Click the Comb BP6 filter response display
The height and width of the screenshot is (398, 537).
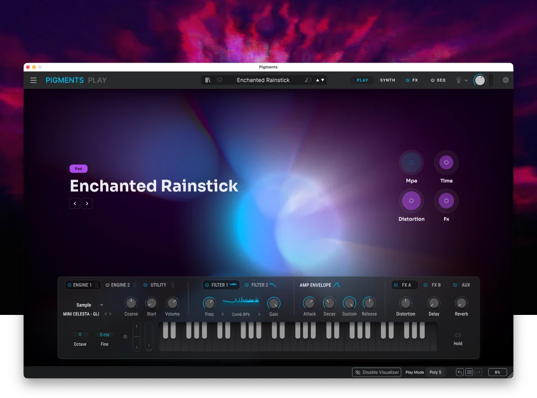click(241, 300)
